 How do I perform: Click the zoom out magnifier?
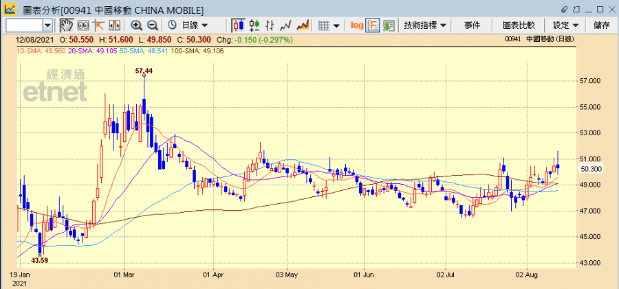(152, 25)
